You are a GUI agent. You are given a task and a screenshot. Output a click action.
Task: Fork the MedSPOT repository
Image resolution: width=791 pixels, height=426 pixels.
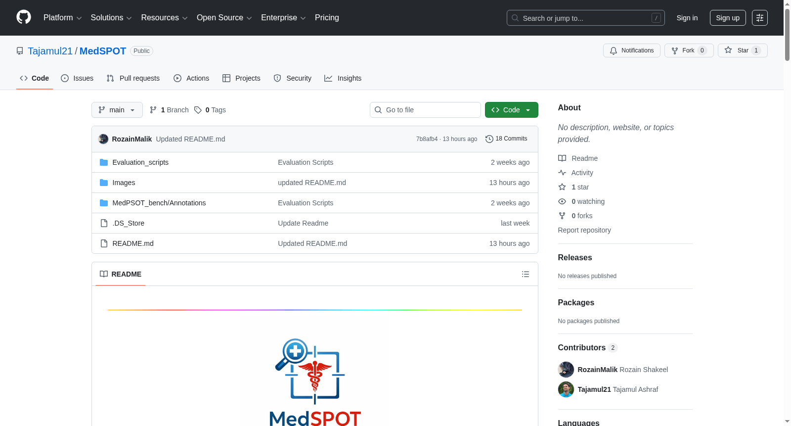[x=689, y=50]
